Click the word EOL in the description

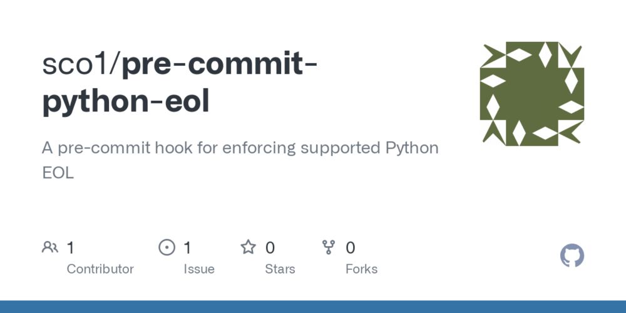coord(58,173)
